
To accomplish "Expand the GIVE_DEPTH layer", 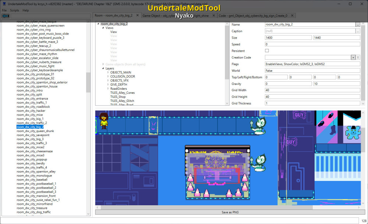I will [108, 85].
